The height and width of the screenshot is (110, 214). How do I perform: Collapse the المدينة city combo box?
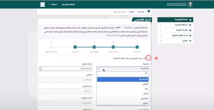[123, 69]
